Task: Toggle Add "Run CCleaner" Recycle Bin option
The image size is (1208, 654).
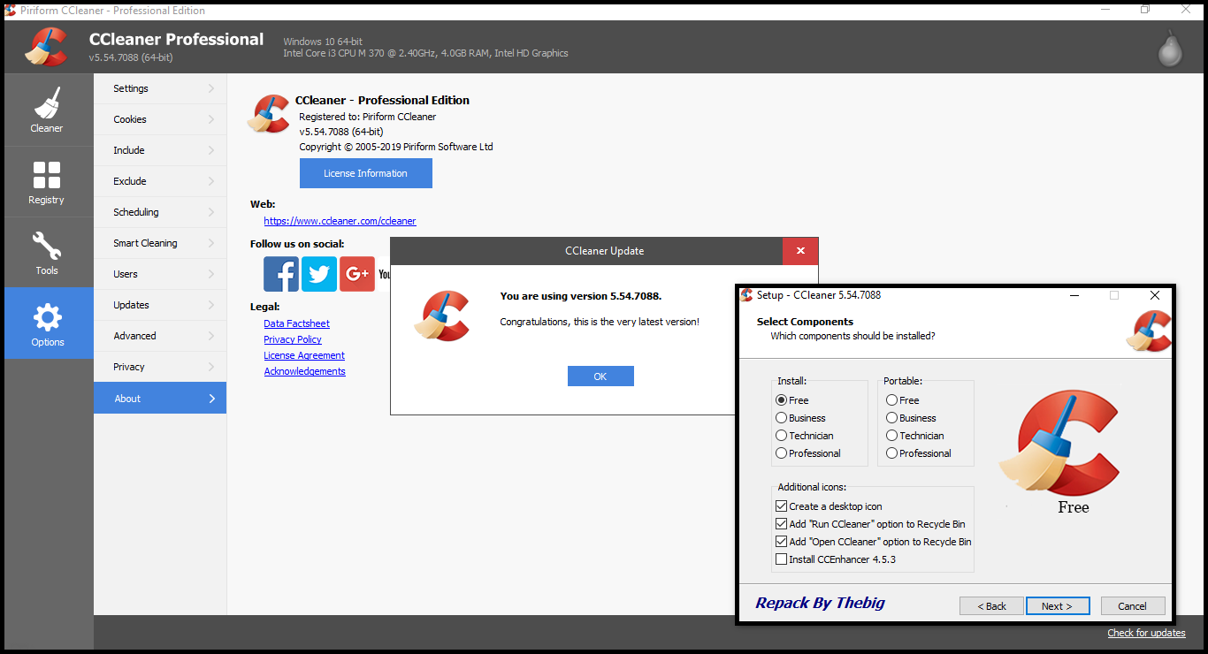Action: [781, 524]
